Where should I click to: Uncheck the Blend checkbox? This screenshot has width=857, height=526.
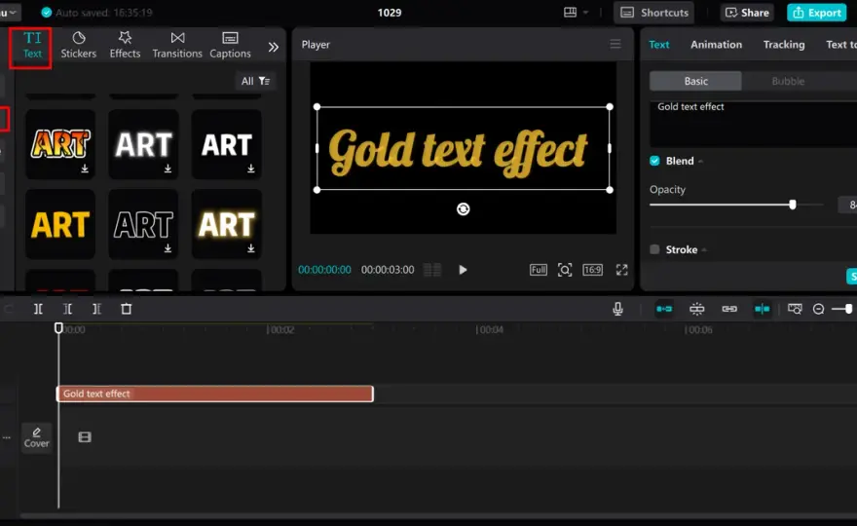[654, 161]
